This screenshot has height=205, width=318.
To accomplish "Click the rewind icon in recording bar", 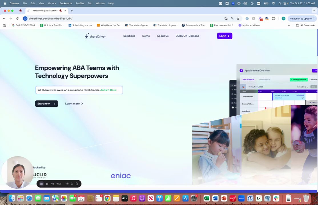I will tap(52, 184).
